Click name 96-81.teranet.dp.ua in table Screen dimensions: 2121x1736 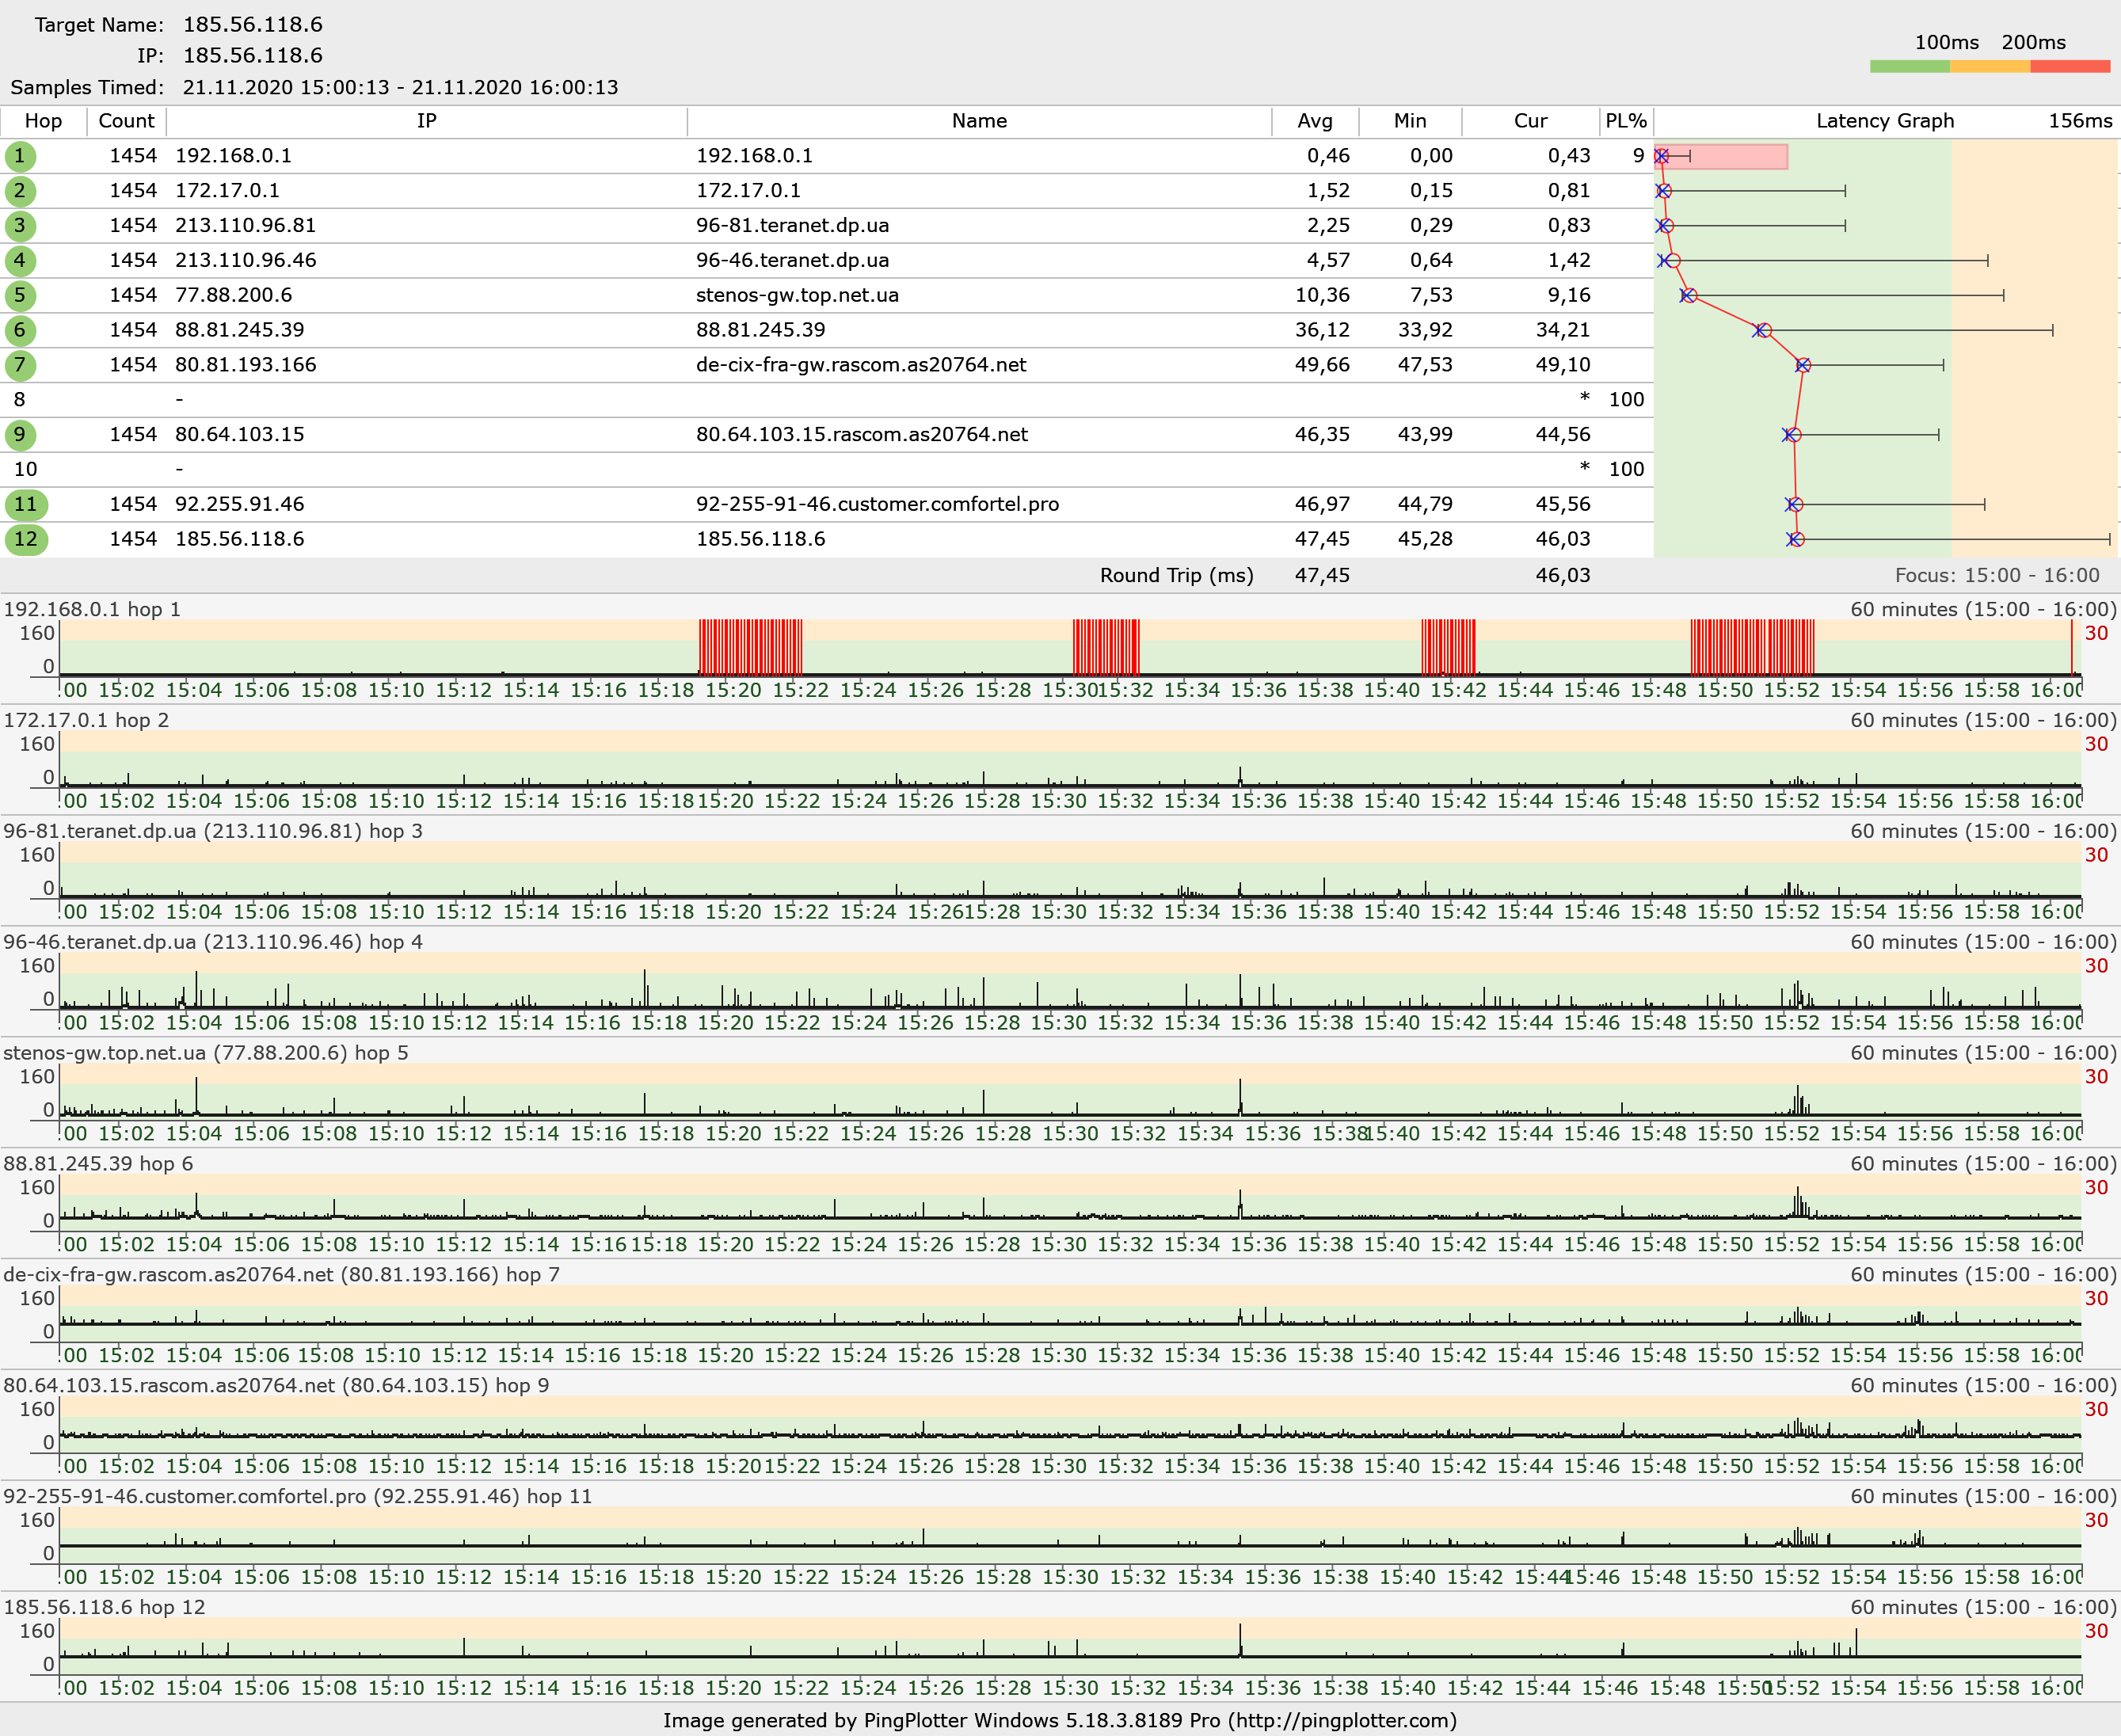click(x=793, y=226)
